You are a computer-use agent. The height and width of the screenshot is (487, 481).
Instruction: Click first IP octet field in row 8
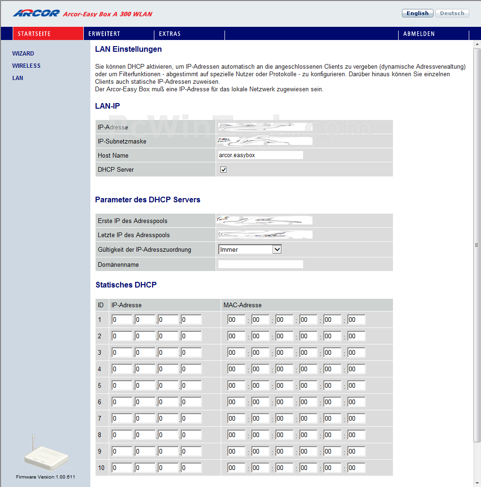tap(122, 435)
